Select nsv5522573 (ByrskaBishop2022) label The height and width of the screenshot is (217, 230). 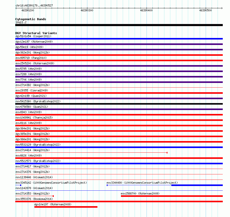[38, 161]
